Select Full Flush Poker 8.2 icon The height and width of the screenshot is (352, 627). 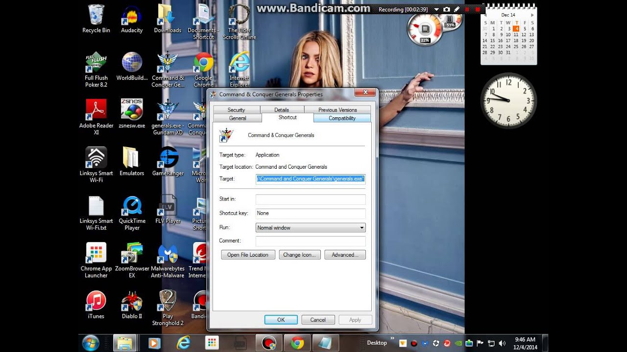click(96, 69)
